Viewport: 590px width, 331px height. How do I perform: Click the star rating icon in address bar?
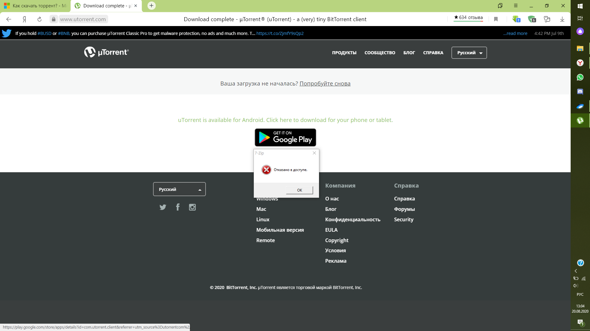coord(456,17)
